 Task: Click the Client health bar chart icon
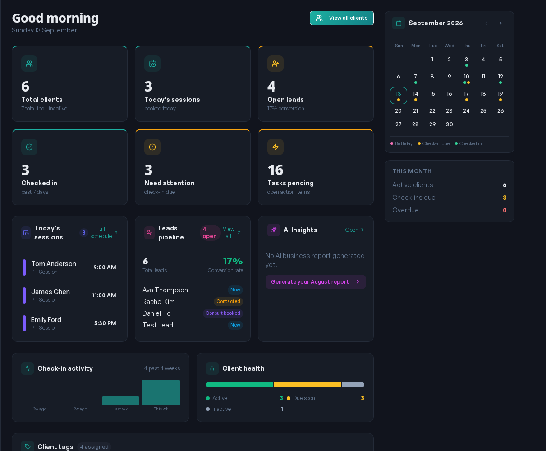[x=212, y=368]
